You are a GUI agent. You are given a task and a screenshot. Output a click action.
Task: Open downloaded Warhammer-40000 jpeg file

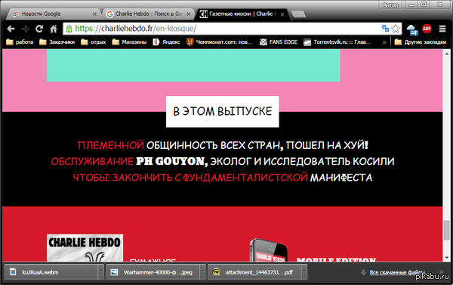pos(153,272)
